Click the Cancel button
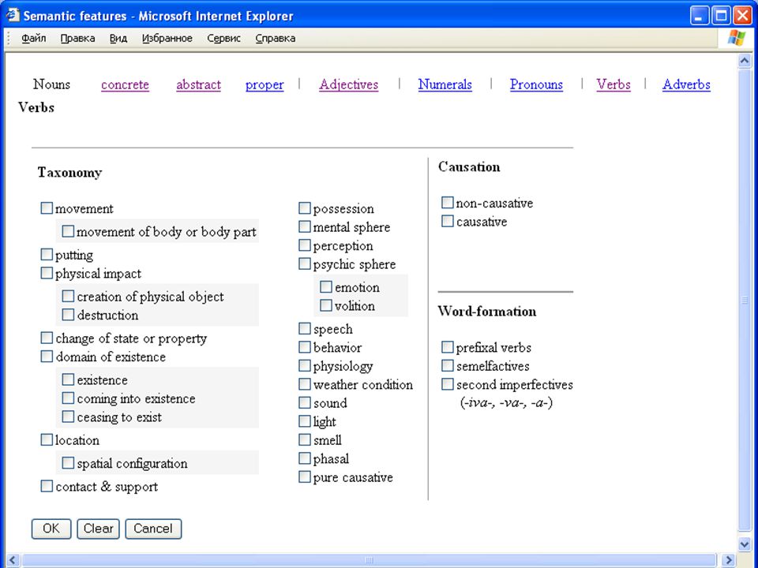The height and width of the screenshot is (568, 758). click(x=153, y=529)
